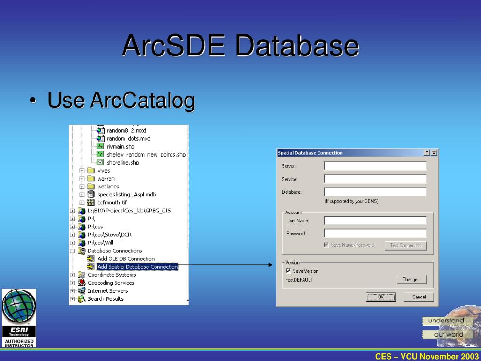Click the P:\ces\Steve\DCR folder connection icon
Image resolution: width=481 pixels, height=361 pixels.
[81, 235]
